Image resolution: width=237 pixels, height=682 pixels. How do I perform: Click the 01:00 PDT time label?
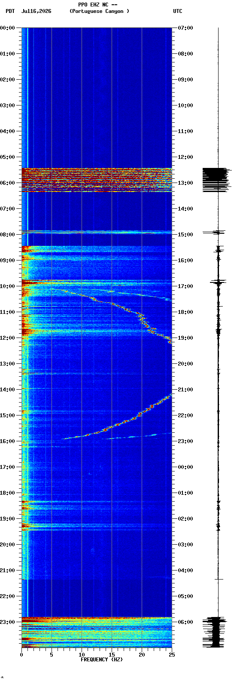[7, 54]
